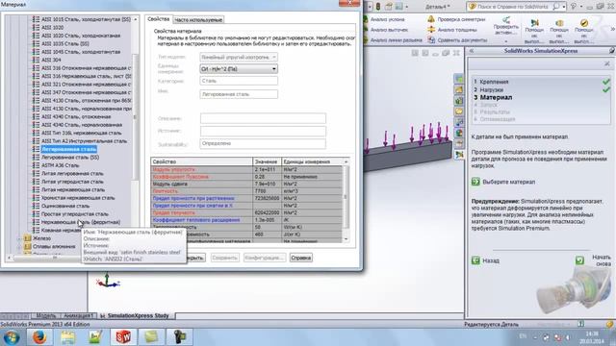Open the 'Часто используемые' tab
The image size is (616, 346).
pos(198,19)
